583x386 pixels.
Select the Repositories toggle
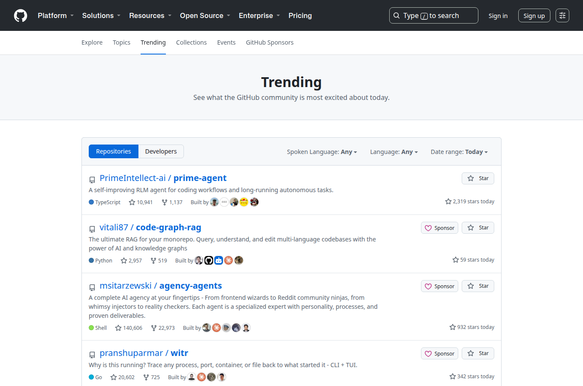pos(114,151)
